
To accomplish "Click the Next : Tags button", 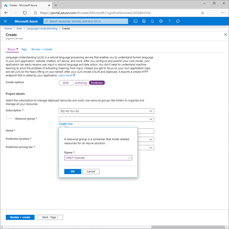I will 50,217.
